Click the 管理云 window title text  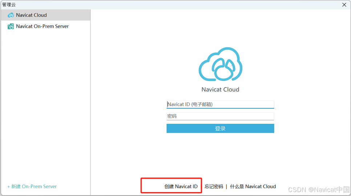pyautogui.click(x=9, y=5)
